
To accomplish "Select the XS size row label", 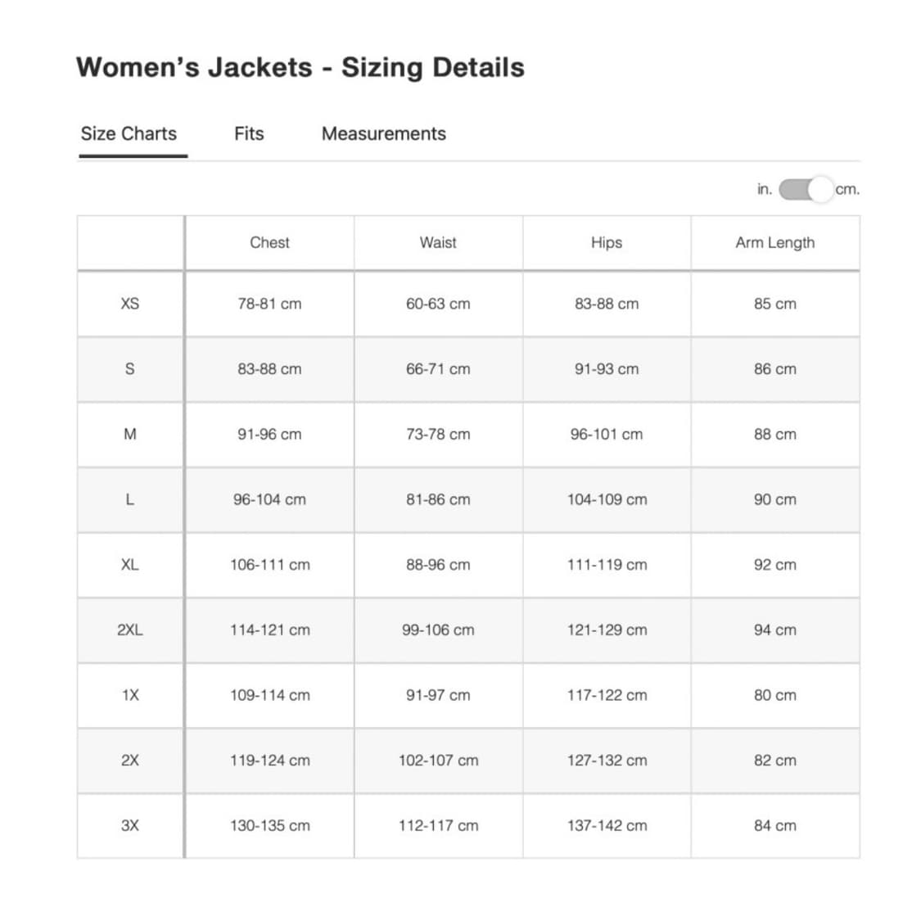I will [x=130, y=304].
